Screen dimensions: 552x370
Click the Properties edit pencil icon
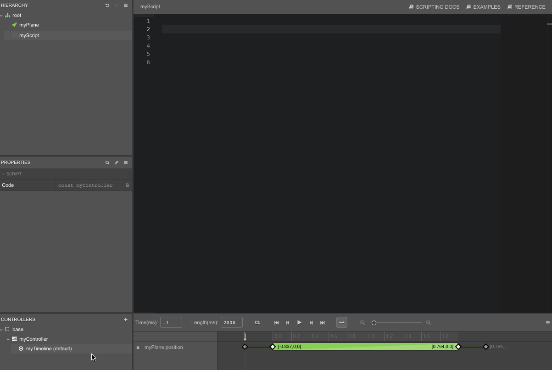(x=117, y=163)
